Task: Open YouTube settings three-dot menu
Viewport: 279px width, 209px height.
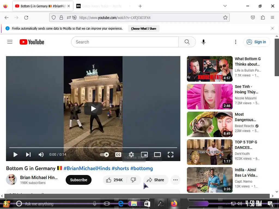Action: pyautogui.click(x=236, y=42)
